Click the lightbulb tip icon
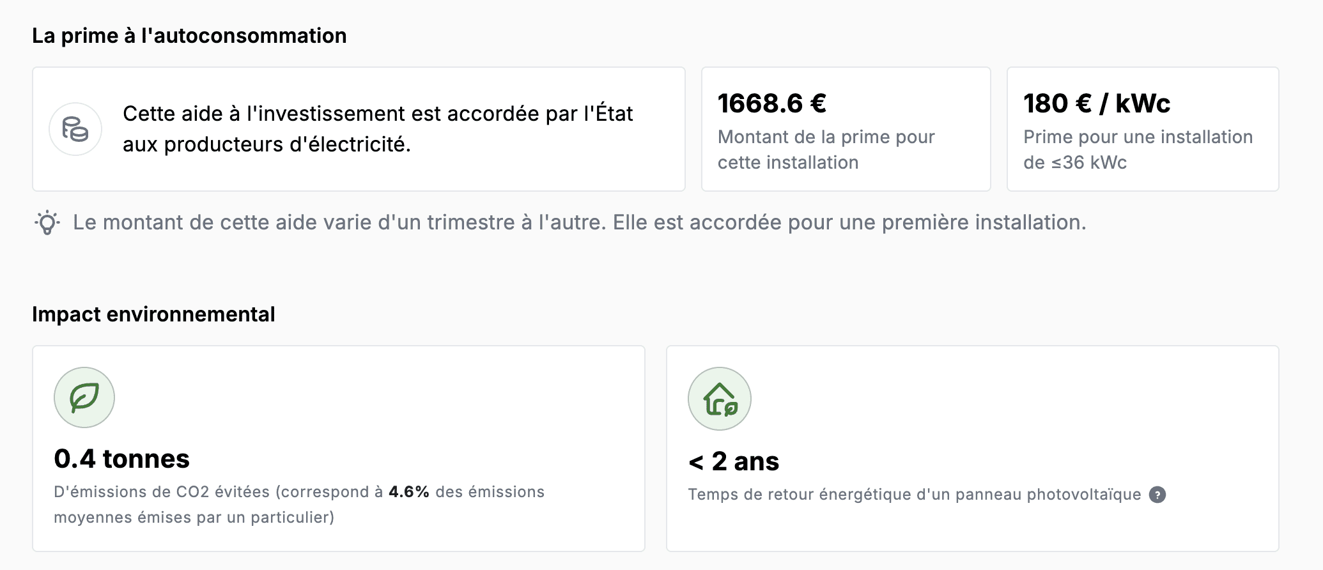 pos(47,222)
